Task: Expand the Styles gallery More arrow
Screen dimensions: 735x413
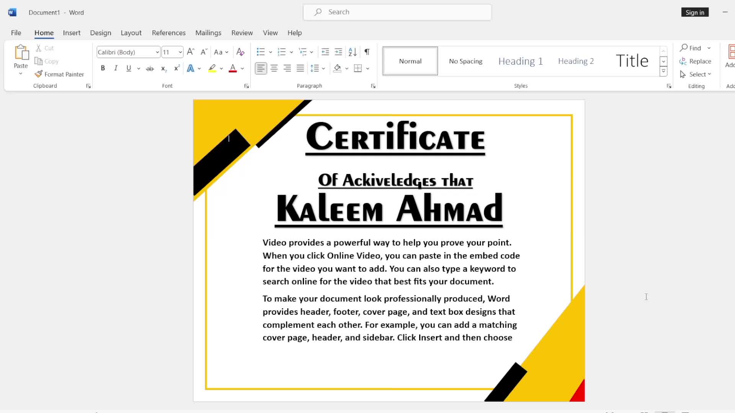Action: pos(664,72)
